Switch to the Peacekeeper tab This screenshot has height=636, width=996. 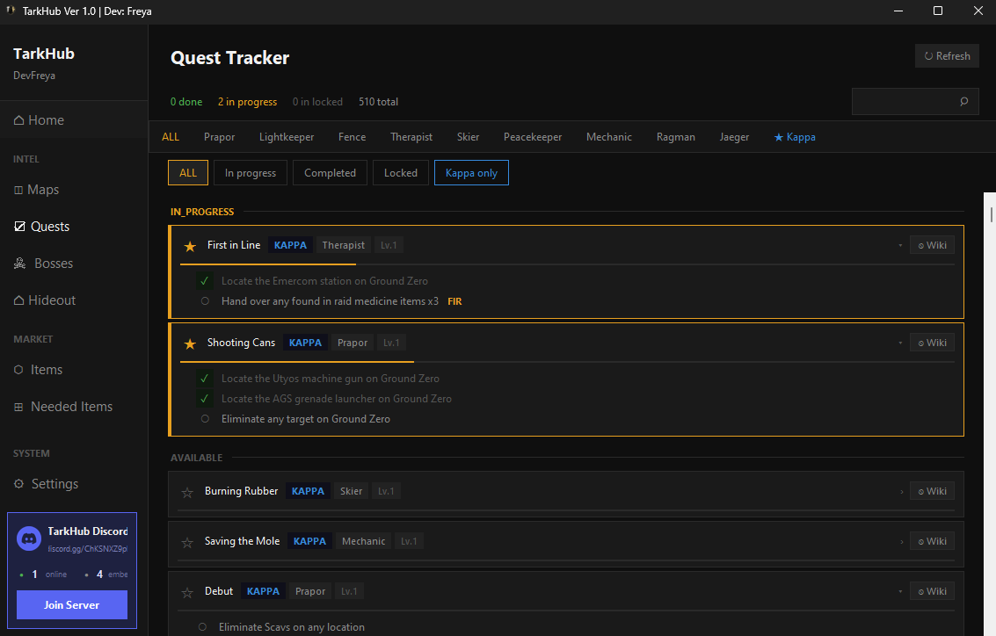coord(533,136)
